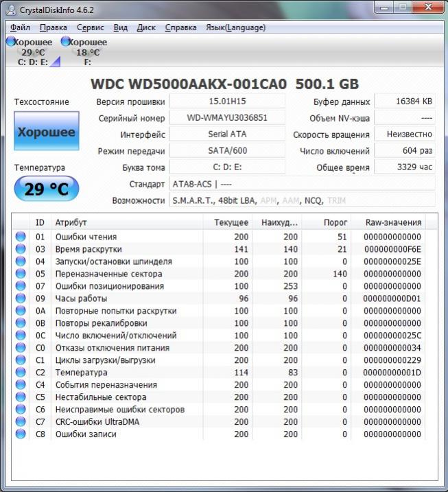This screenshot has width=448, height=492.
Task: Click the ATA8-ACS standard field
Action: click(x=303, y=184)
